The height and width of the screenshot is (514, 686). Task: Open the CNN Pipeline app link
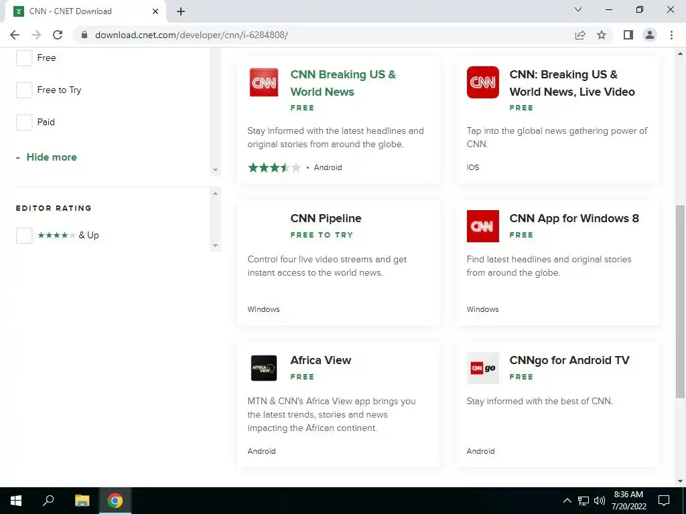[x=326, y=218]
